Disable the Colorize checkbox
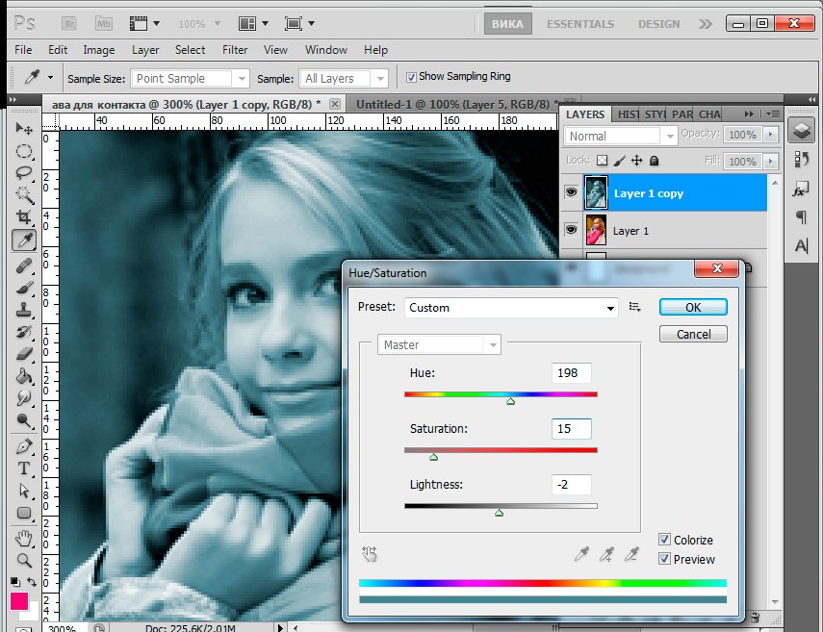The width and height of the screenshot is (823, 632). pos(665,540)
